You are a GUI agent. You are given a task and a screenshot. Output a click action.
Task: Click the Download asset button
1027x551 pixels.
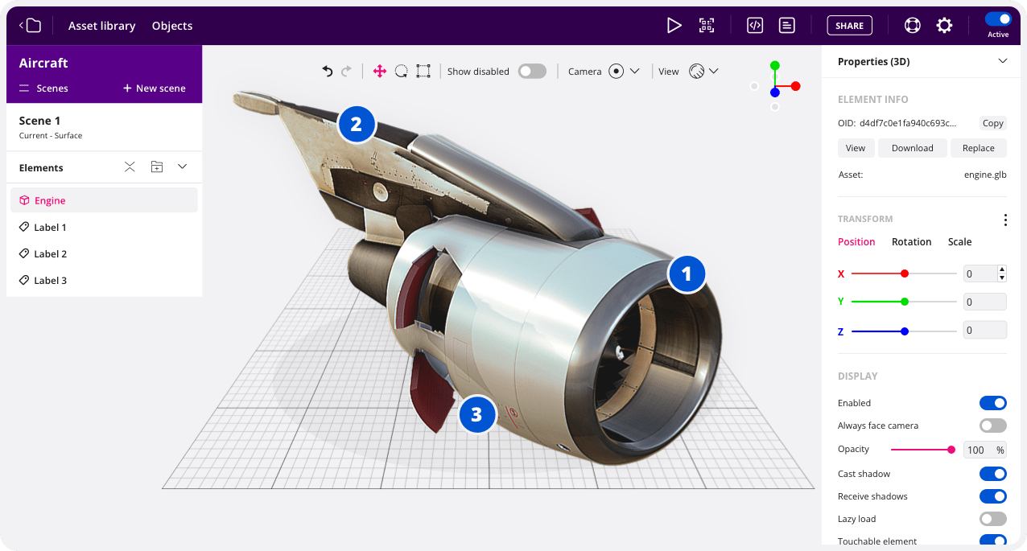[912, 148]
